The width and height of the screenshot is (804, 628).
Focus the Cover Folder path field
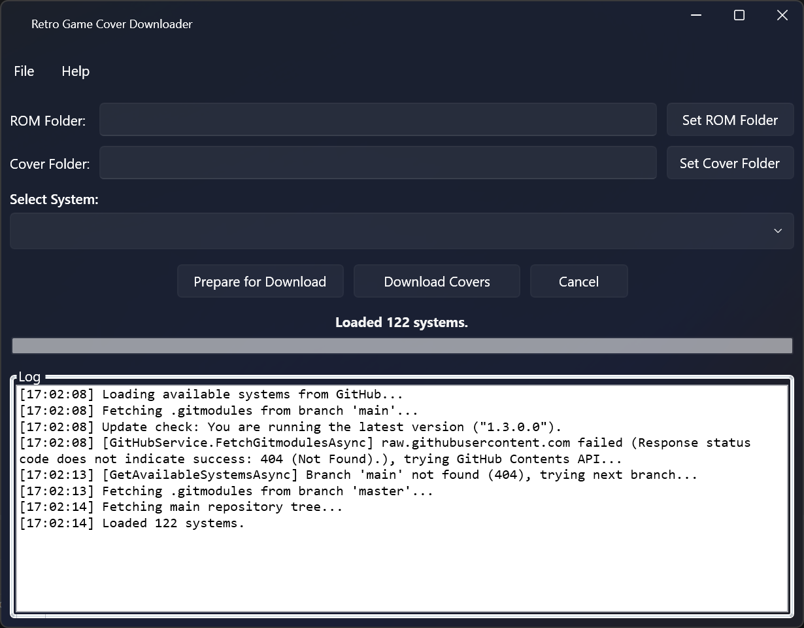pyautogui.click(x=378, y=163)
